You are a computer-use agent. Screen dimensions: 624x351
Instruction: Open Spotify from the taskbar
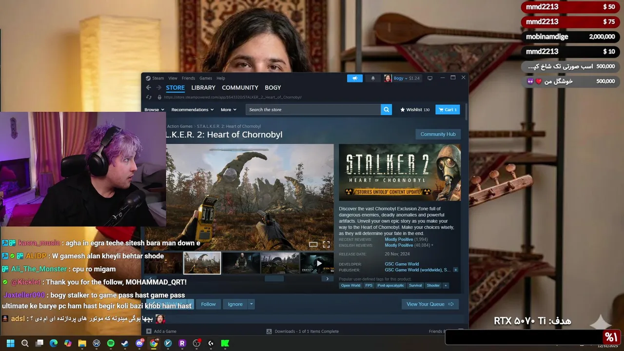(x=111, y=343)
